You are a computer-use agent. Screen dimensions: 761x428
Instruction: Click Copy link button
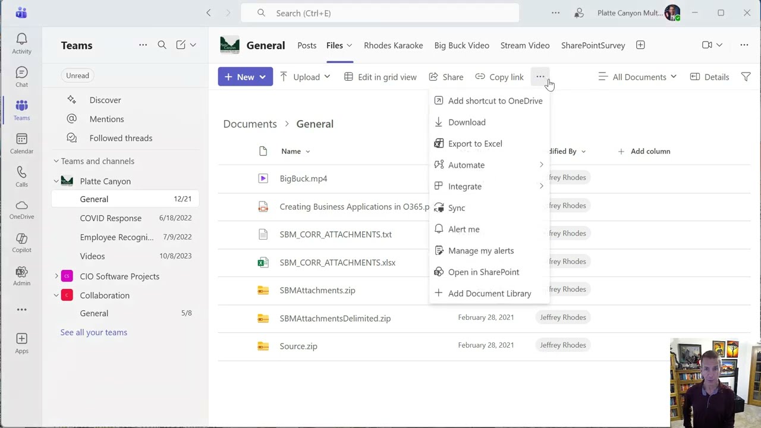[x=499, y=77]
